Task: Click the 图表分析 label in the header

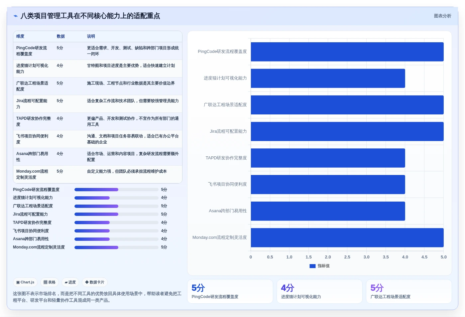Action: 442,16
